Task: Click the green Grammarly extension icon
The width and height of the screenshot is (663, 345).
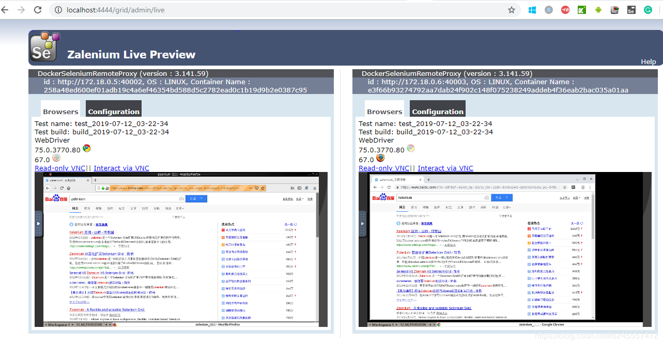Action: coord(647,10)
